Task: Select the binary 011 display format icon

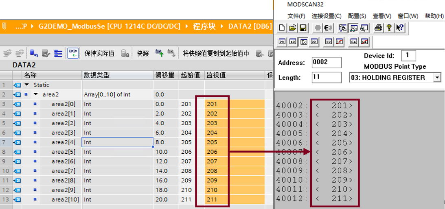Action: tap(282, 42)
